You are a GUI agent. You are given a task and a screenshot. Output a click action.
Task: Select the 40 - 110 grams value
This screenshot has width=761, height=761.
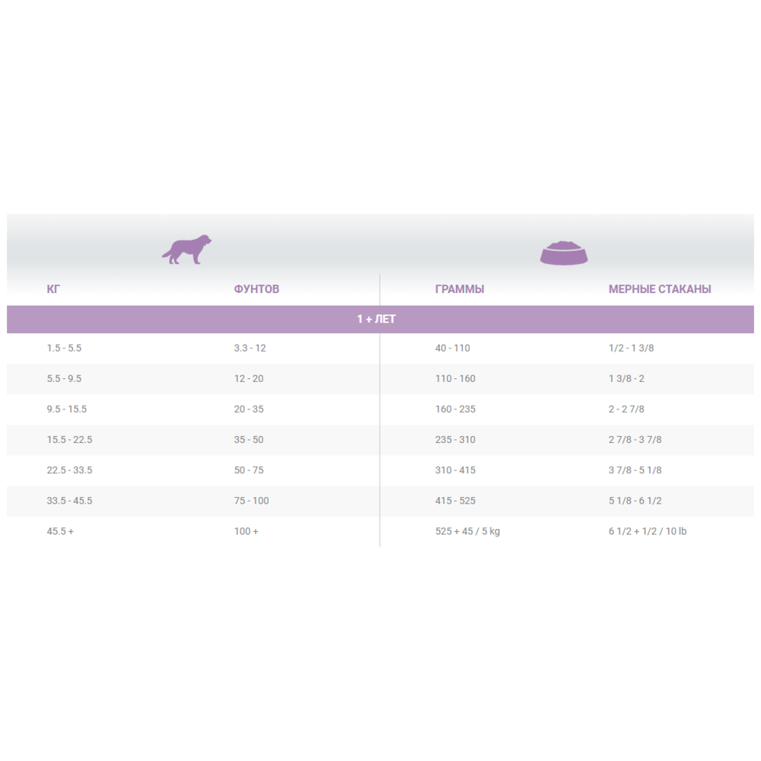point(452,348)
